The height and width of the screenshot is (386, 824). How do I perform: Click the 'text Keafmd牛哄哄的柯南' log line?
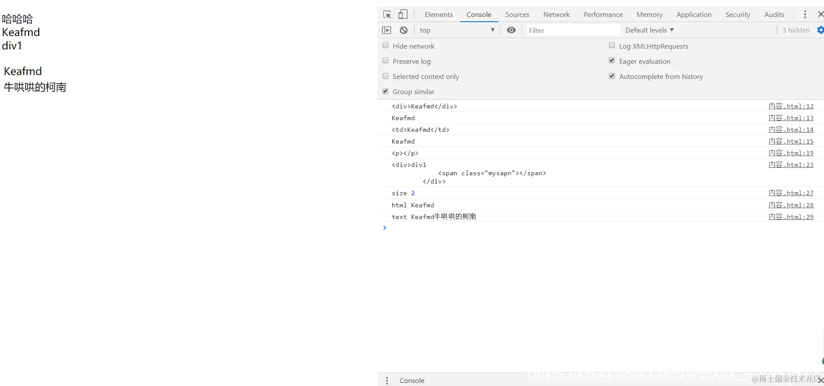pos(434,216)
